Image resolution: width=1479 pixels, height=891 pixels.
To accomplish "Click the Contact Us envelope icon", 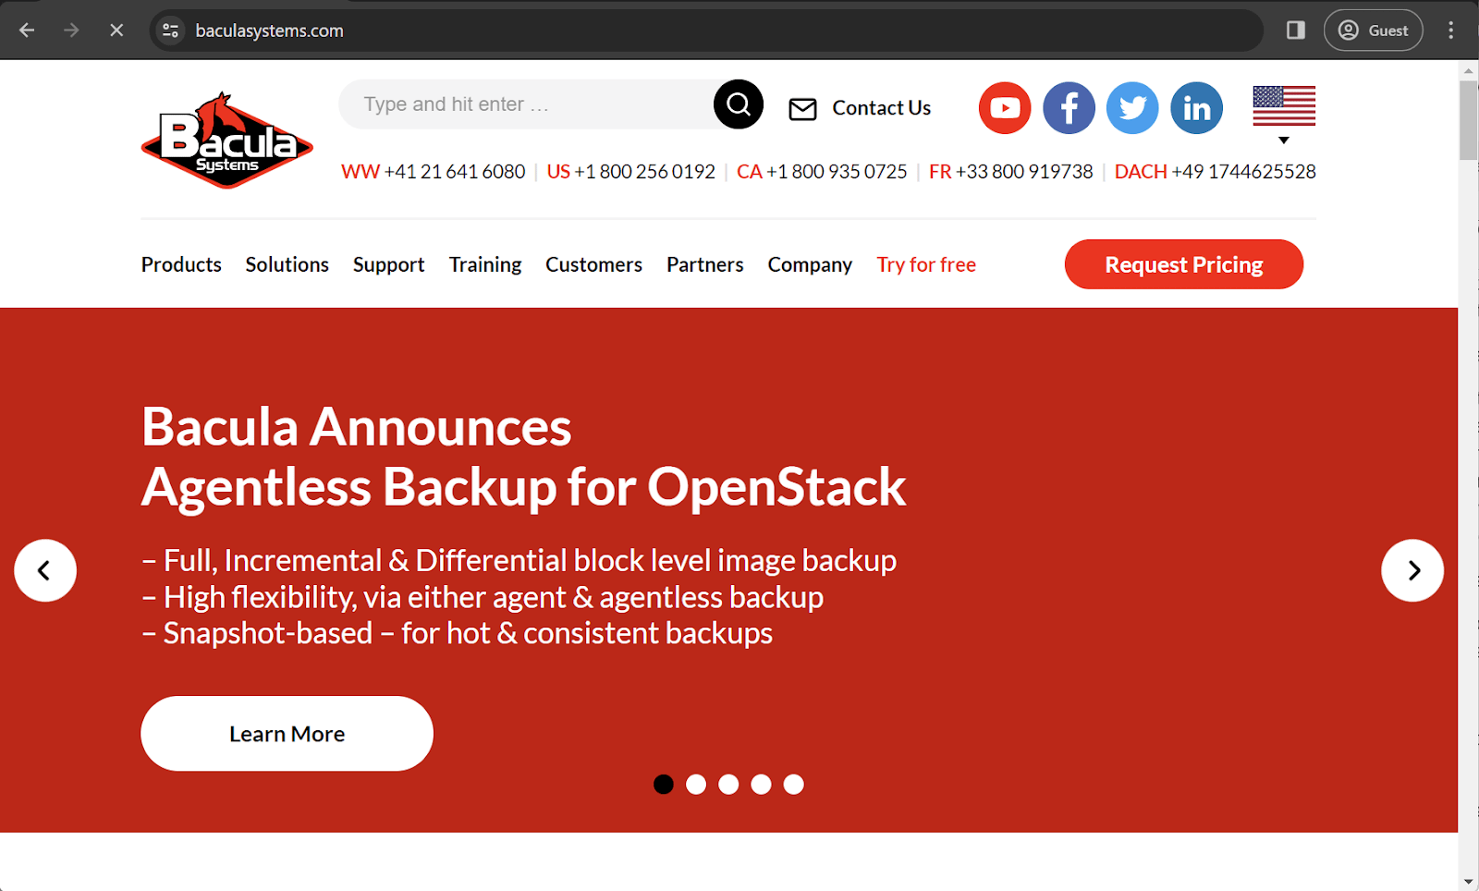I will [801, 108].
